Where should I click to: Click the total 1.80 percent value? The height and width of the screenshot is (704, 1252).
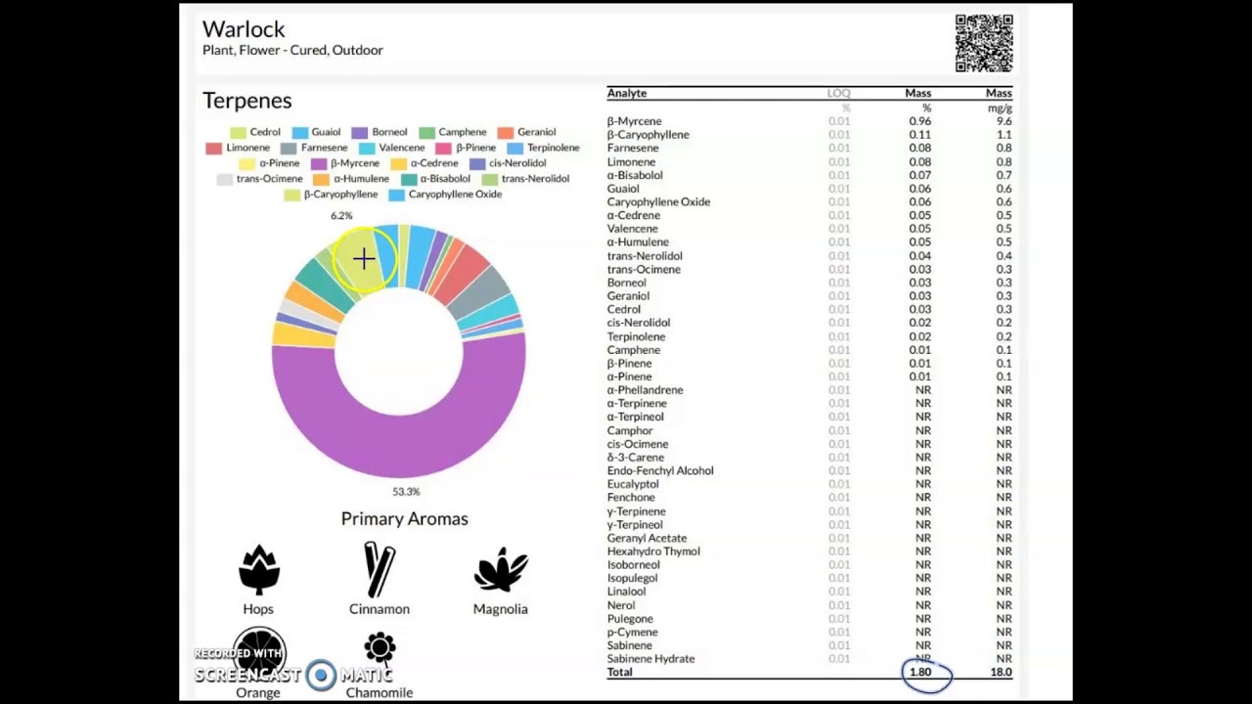click(920, 673)
